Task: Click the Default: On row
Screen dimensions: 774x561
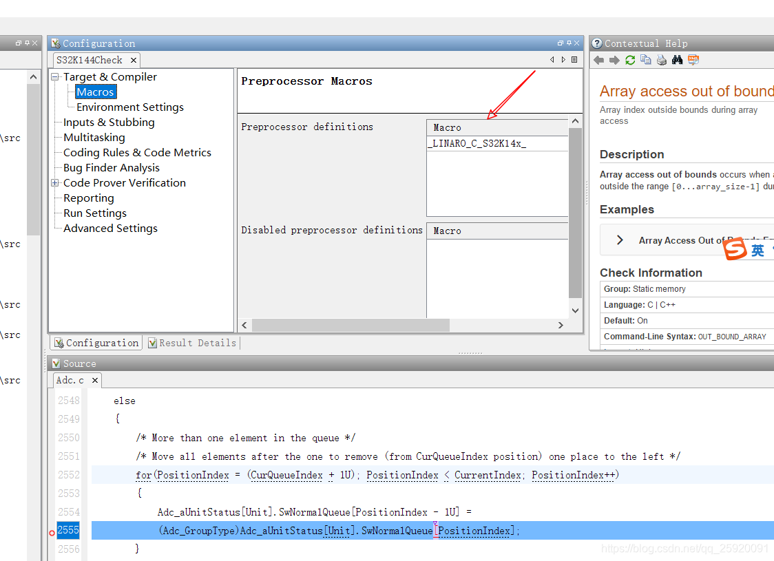Action: coord(687,321)
